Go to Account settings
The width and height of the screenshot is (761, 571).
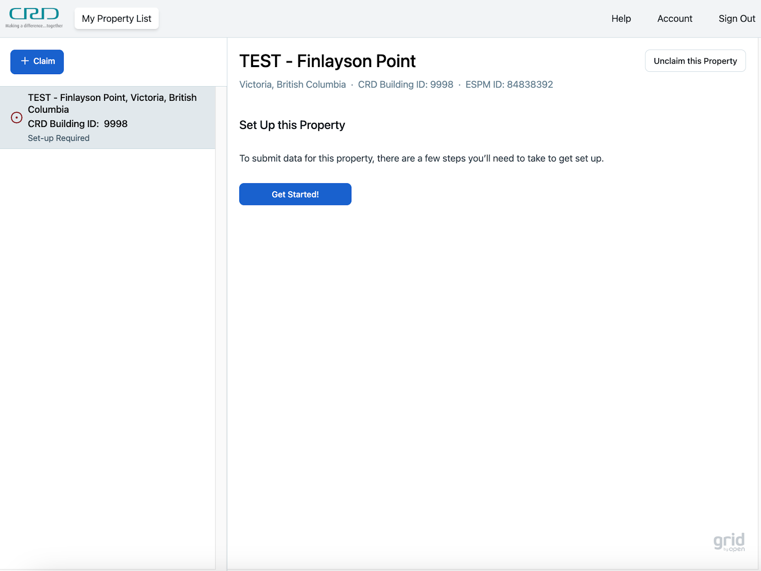pyautogui.click(x=674, y=19)
